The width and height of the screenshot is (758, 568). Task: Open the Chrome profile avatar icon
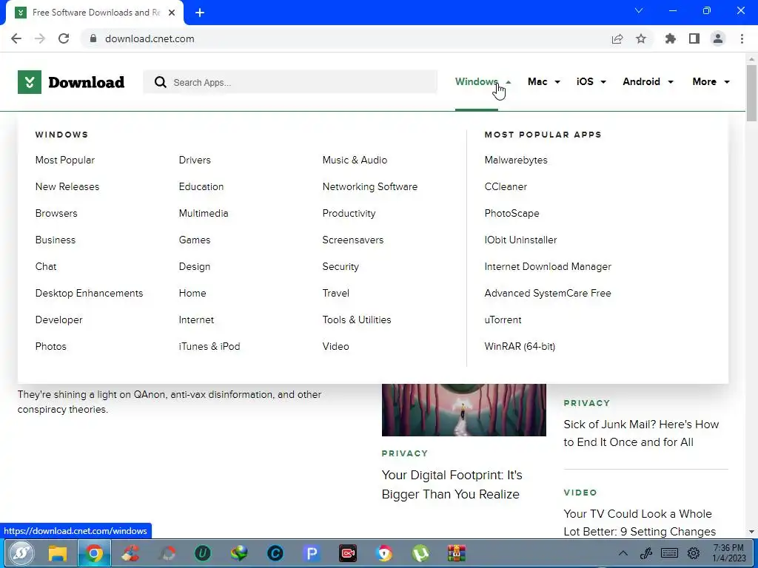click(718, 38)
